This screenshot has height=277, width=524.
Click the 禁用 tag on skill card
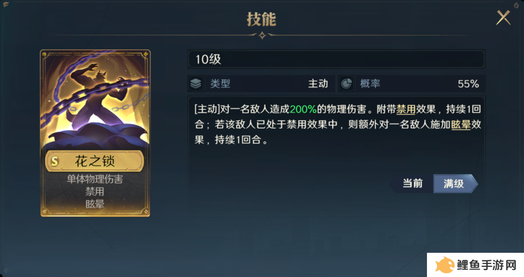point(95,192)
